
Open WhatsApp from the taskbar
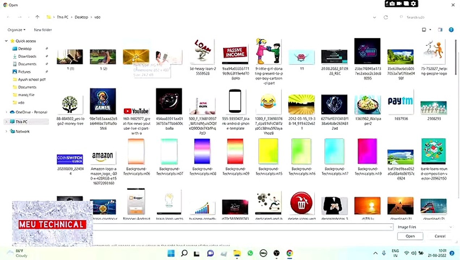click(x=250, y=253)
